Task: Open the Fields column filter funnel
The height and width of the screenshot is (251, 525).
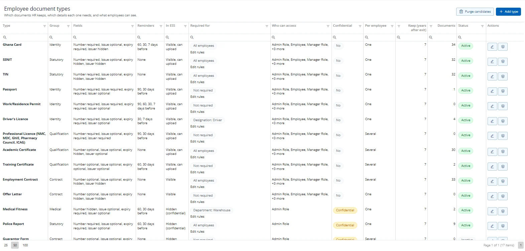Action: click(x=132, y=26)
